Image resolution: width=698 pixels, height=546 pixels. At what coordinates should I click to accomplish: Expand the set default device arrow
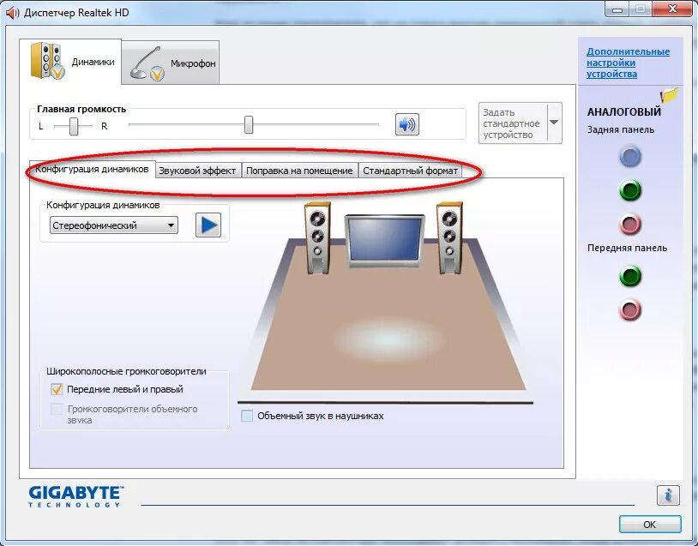tap(554, 123)
